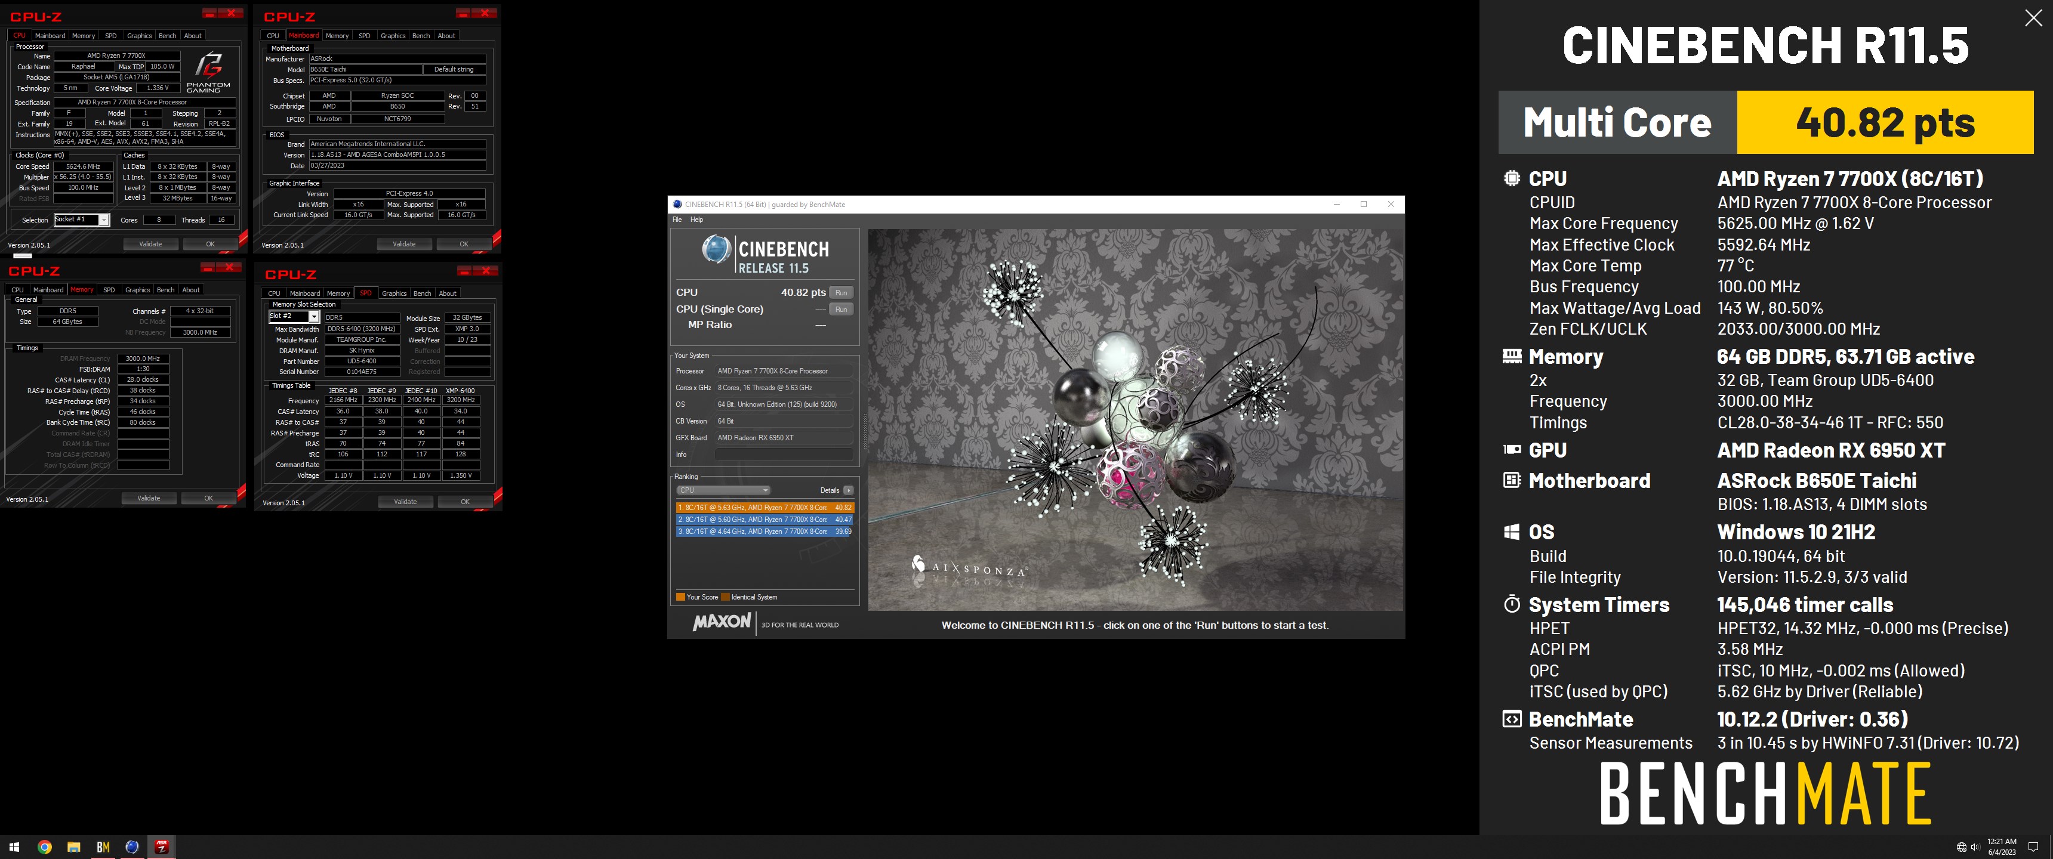
Task: Click Validate in the Mainboard CPU-Z window
Action: pos(404,244)
